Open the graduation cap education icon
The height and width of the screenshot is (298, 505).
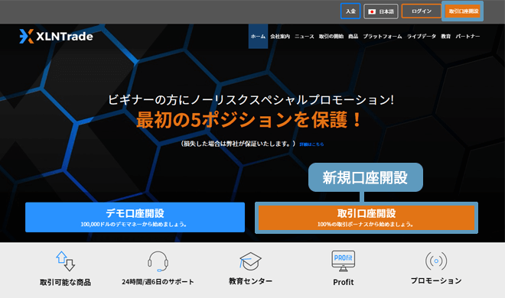(250, 261)
